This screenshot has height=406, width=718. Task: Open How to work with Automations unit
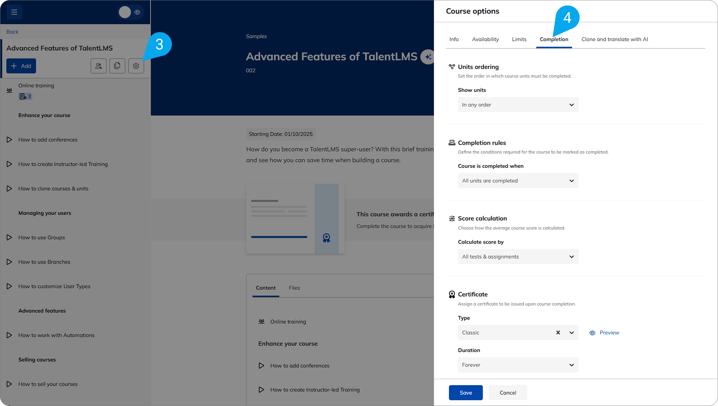pyautogui.click(x=56, y=335)
